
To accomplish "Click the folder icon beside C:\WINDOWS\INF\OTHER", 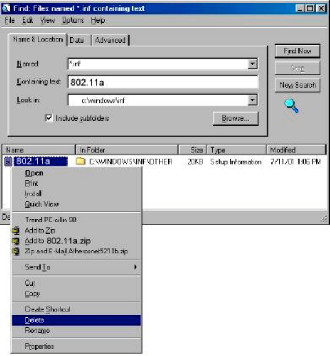I will [x=81, y=162].
